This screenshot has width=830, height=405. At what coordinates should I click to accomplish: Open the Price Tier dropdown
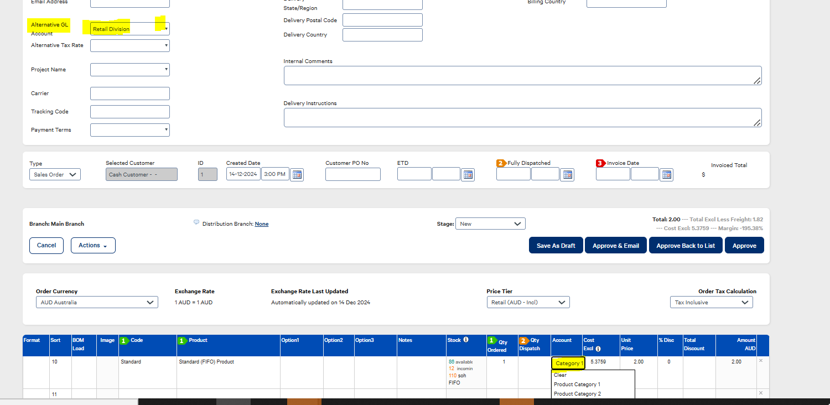point(528,302)
